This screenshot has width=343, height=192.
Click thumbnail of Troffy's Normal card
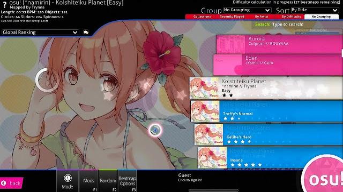click(x=205, y=111)
